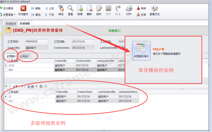Viewport: 212px width, 132px height.
Task: Click the 审核 approve stamp button
Action: point(141,8)
